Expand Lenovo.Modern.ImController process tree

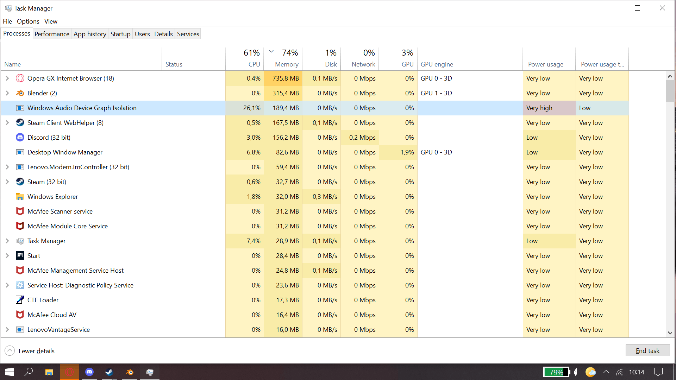click(x=7, y=167)
